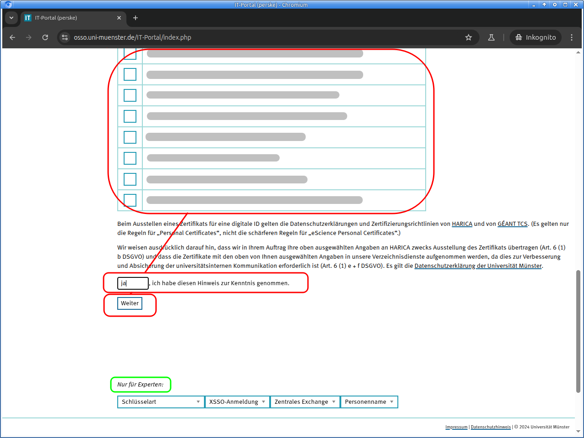Screen dimensions: 584x438
Task: Click the text field containing "ja"
Action: [133, 283]
